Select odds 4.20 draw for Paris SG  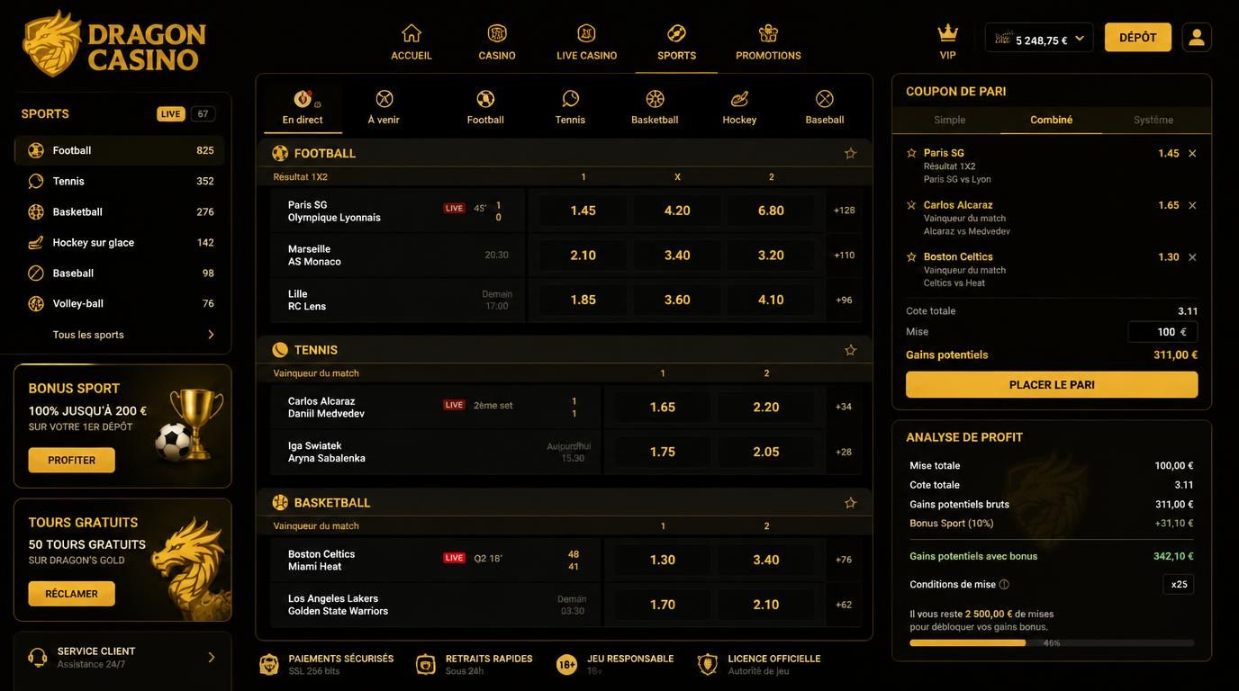coord(677,211)
